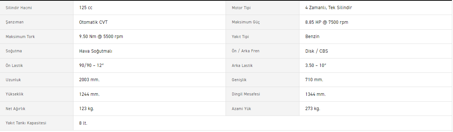Viewport: 453px width, 132px height.
Task: Select the Otomatik CVT value
Action: coord(93,22)
